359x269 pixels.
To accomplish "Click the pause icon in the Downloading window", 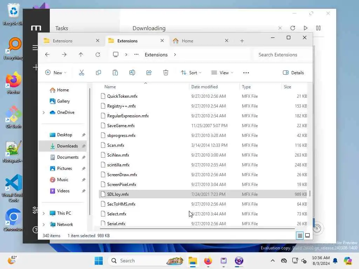I will pyautogui.click(x=318, y=28).
